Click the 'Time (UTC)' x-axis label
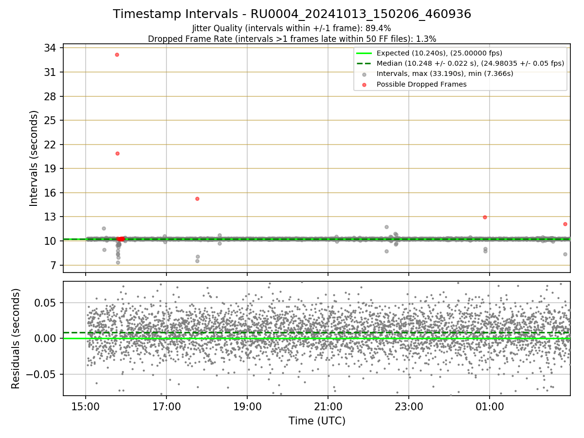 (x=317, y=421)
